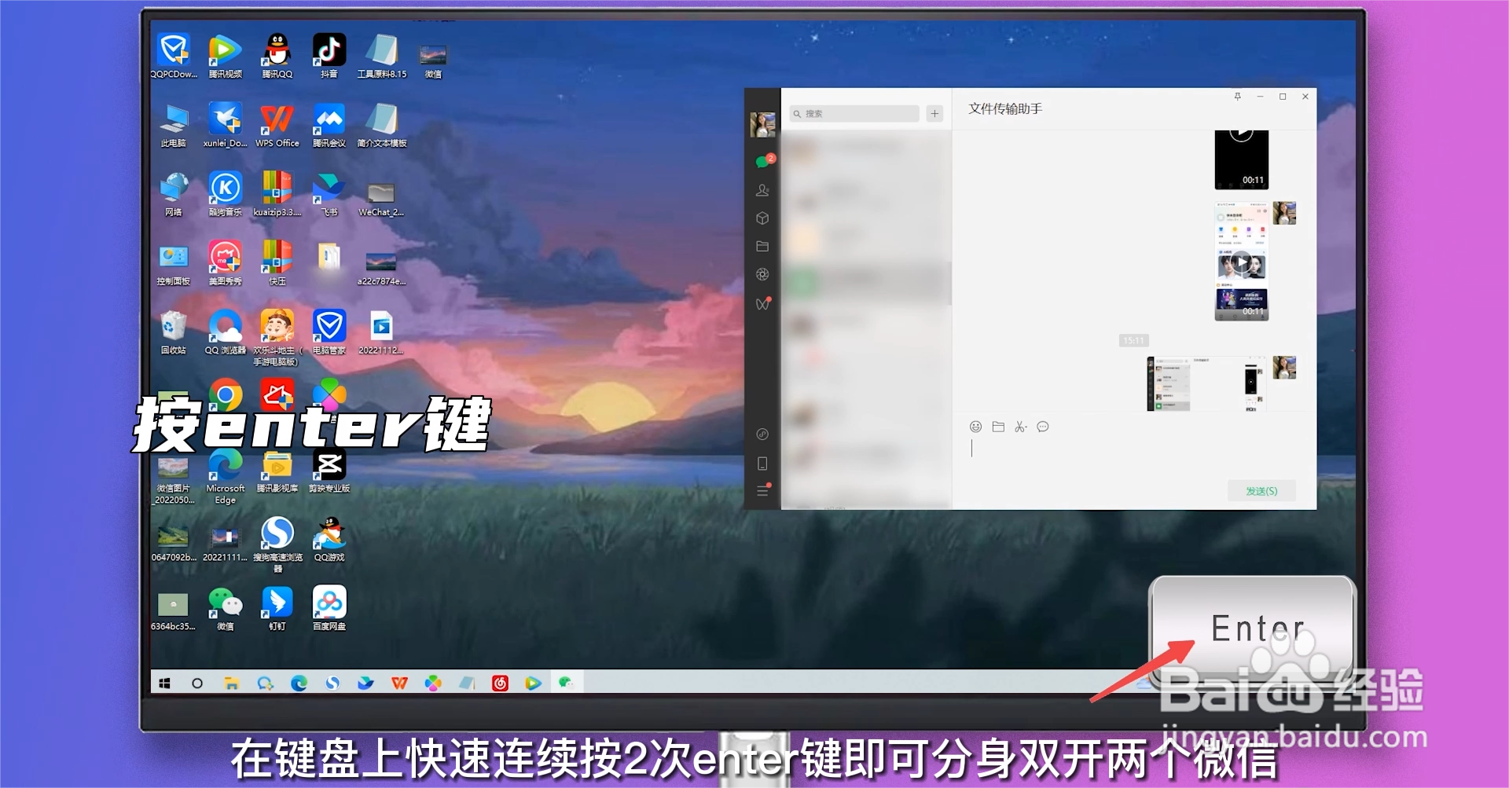Open Contacts in the WeChat sidebar
This screenshot has height=788, width=1509.
click(x=762, y=190)
